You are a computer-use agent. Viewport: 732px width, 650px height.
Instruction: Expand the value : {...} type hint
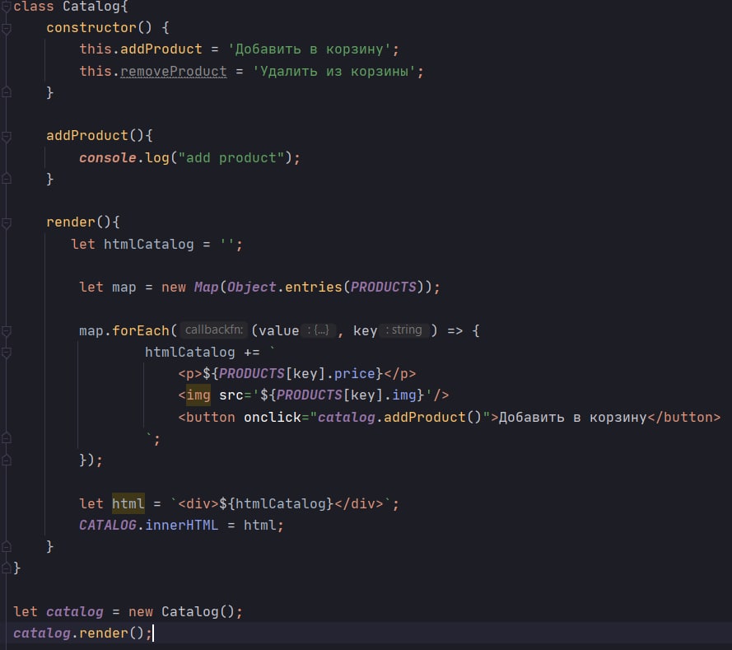click(x=318, y=330)
